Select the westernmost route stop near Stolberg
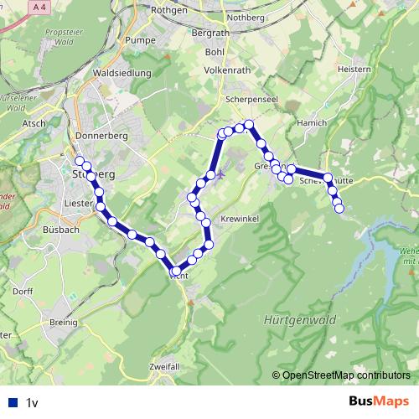The image size is (419, 419). click(80, 161)
